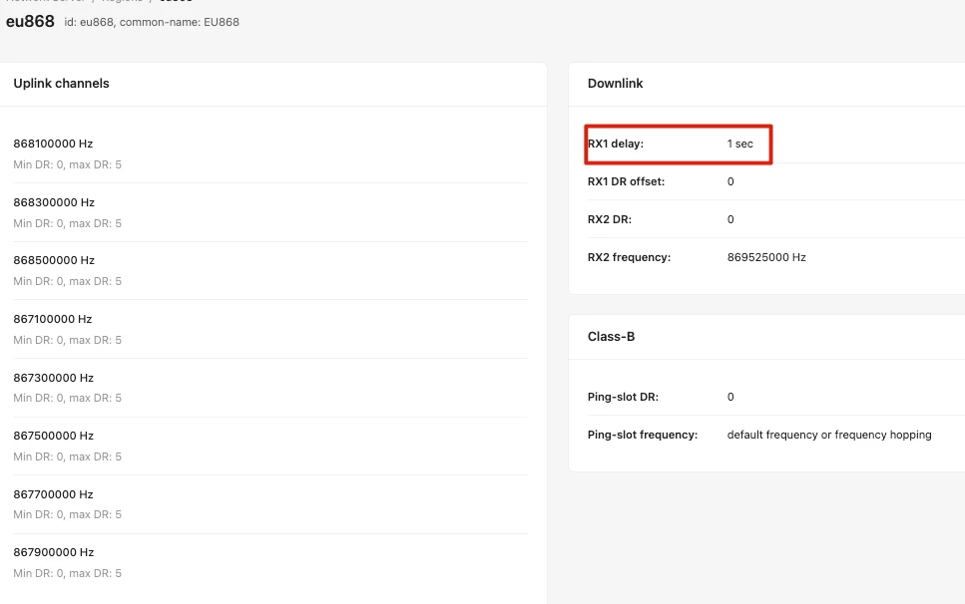
Task: Click the 867300000 Hz channel row
Action: point(269,387)
